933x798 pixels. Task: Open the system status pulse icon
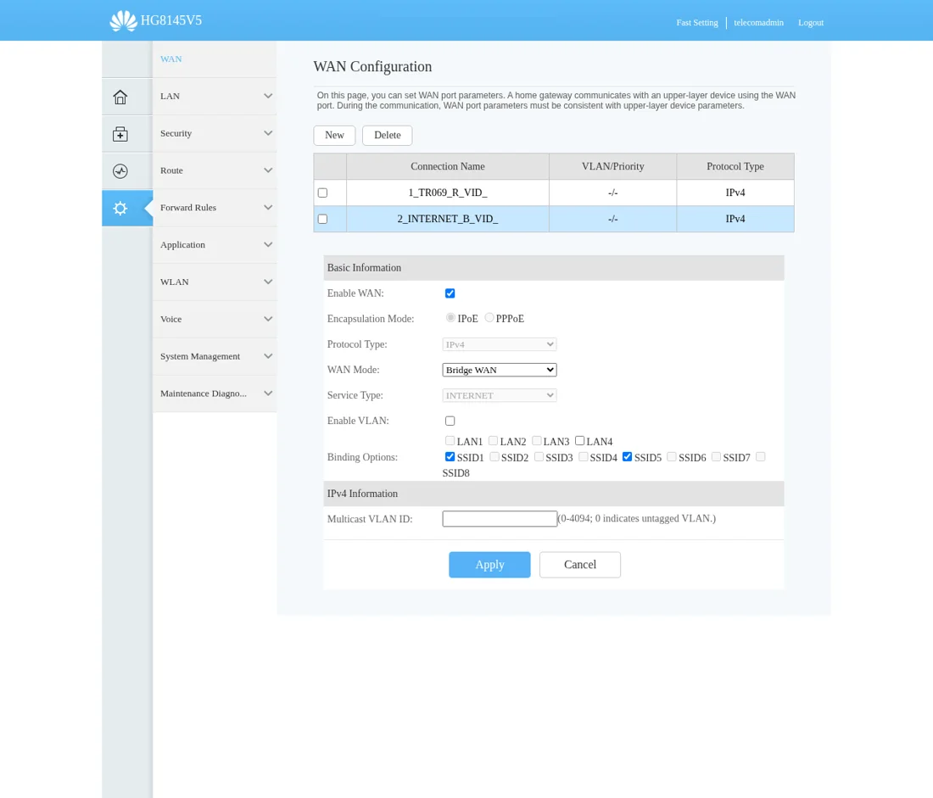tap(120, 171)
